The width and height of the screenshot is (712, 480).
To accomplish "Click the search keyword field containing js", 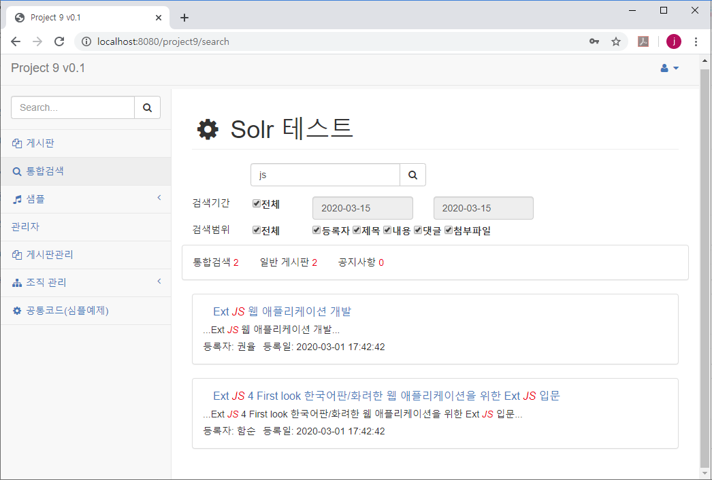I will coord(325,175).
